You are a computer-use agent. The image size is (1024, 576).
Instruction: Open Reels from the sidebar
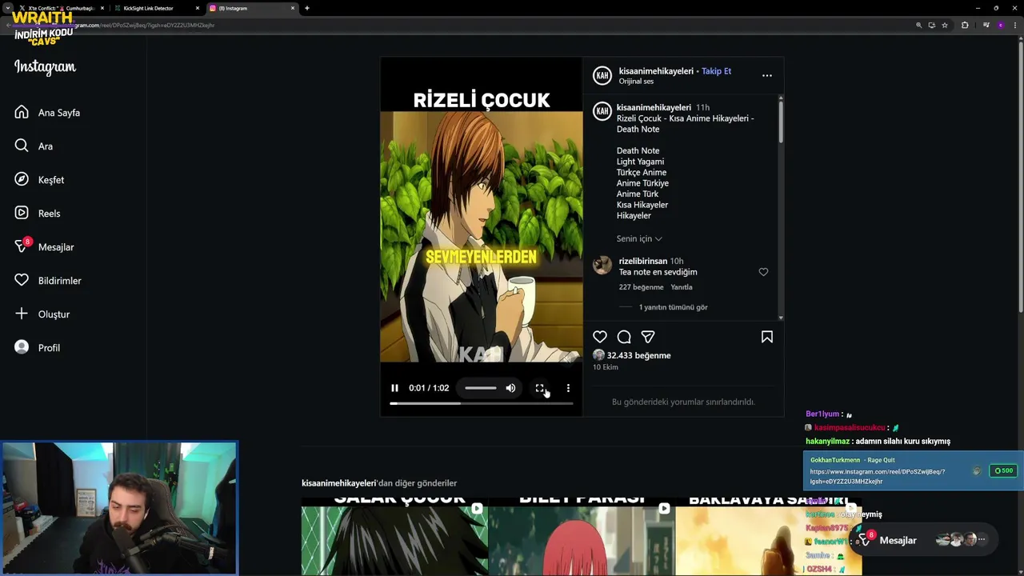coord(38,214)
